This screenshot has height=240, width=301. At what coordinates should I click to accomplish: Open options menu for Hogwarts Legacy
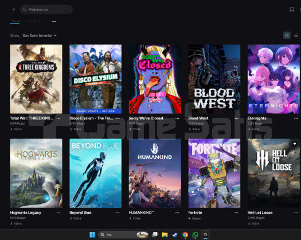(58, 213)
